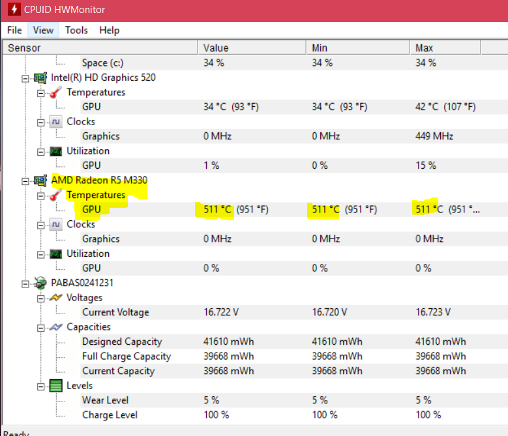Click Utilization graph icon under AMD Radeon
508x436 pixels.
pos(55,254)
